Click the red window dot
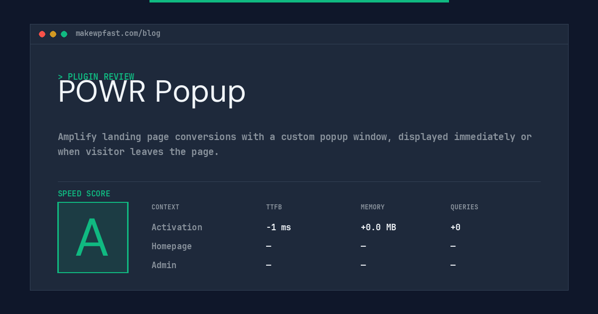Viewport: 598px width, 314px height. [42, 34]
